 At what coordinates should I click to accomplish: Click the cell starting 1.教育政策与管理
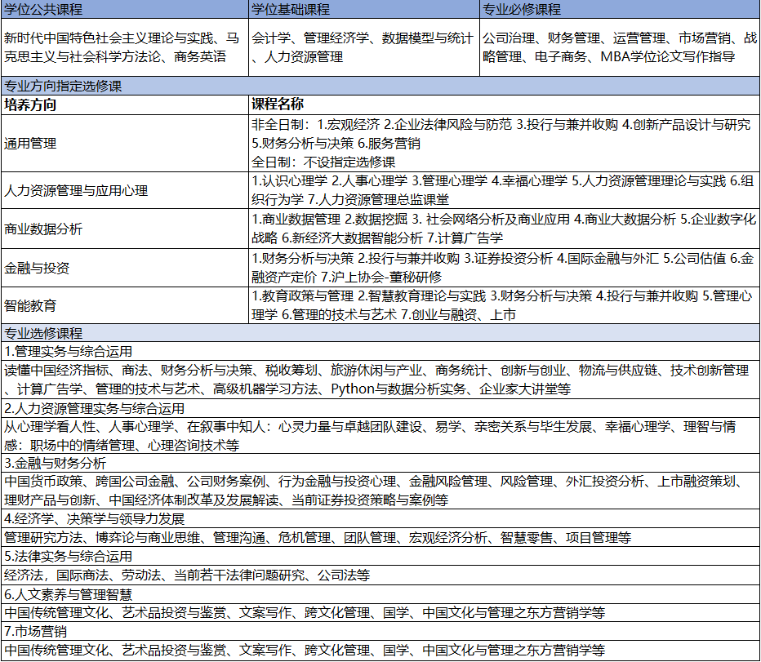tap(505, 305)
